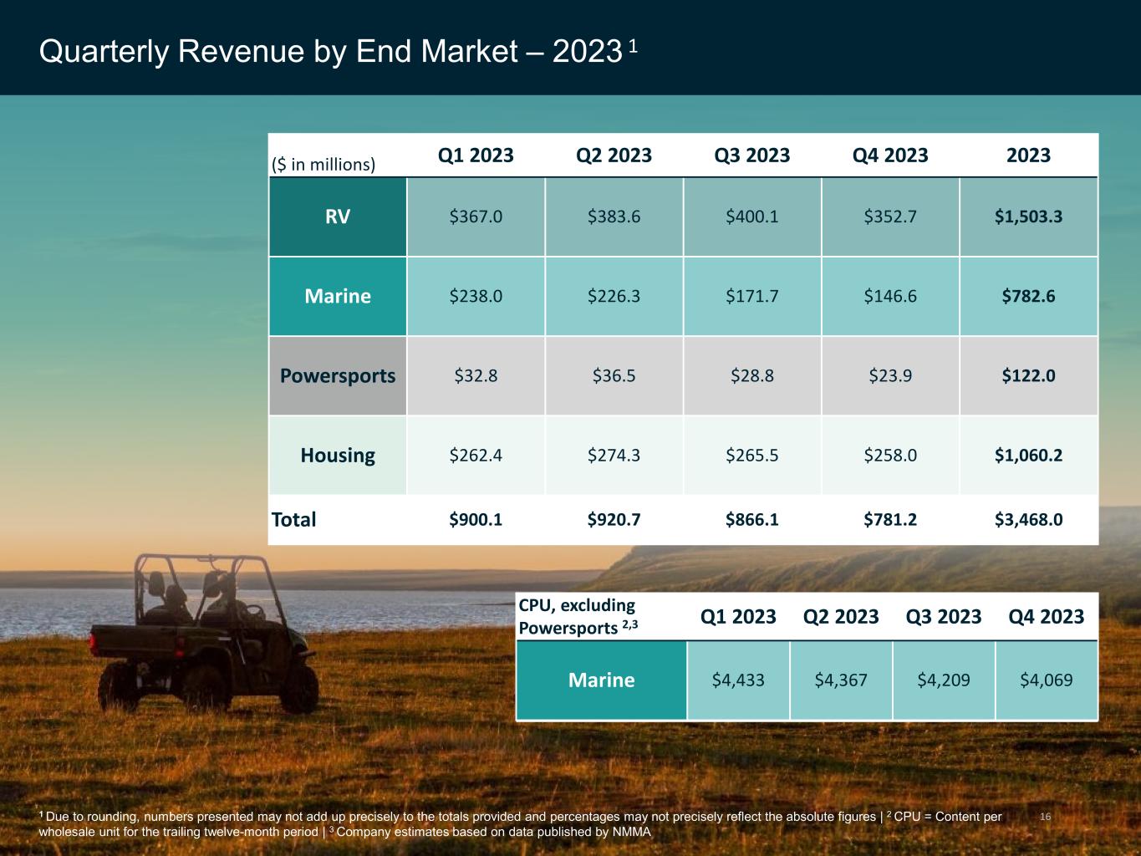Click the RV annual total $1,503.3
Screen dimensions: 1141x856
click(x=1028, y=217)
